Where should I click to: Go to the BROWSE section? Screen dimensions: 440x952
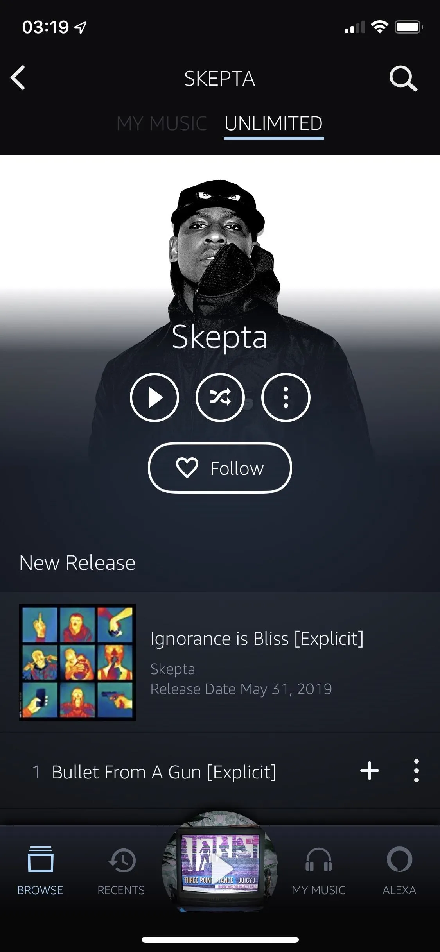click(40, 871)
